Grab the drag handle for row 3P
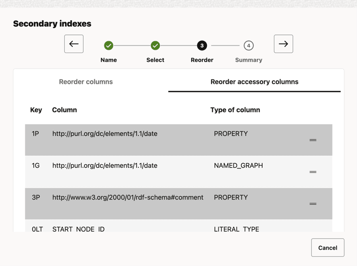357x266 pixels. coord(313,204)
